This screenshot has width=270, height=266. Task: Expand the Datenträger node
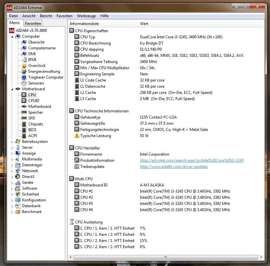click(12, 165)
